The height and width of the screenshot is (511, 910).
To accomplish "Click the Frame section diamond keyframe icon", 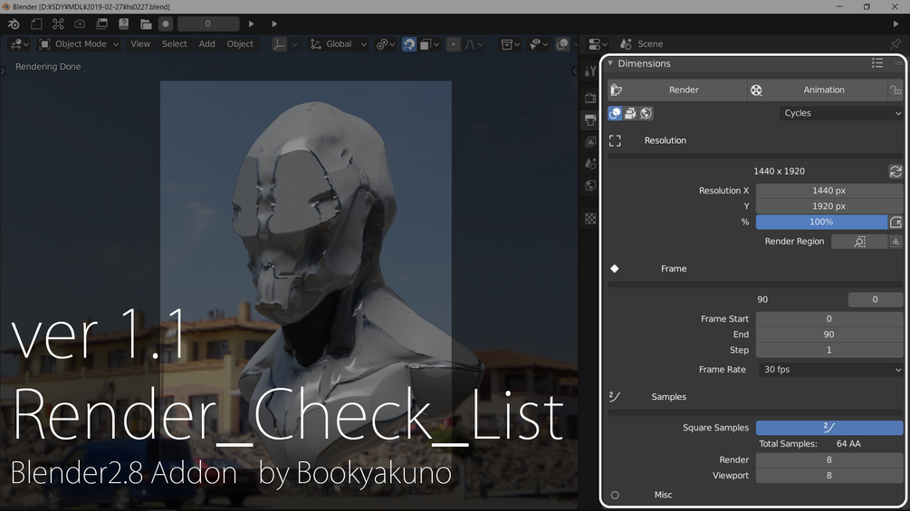I will pos(615,269).
